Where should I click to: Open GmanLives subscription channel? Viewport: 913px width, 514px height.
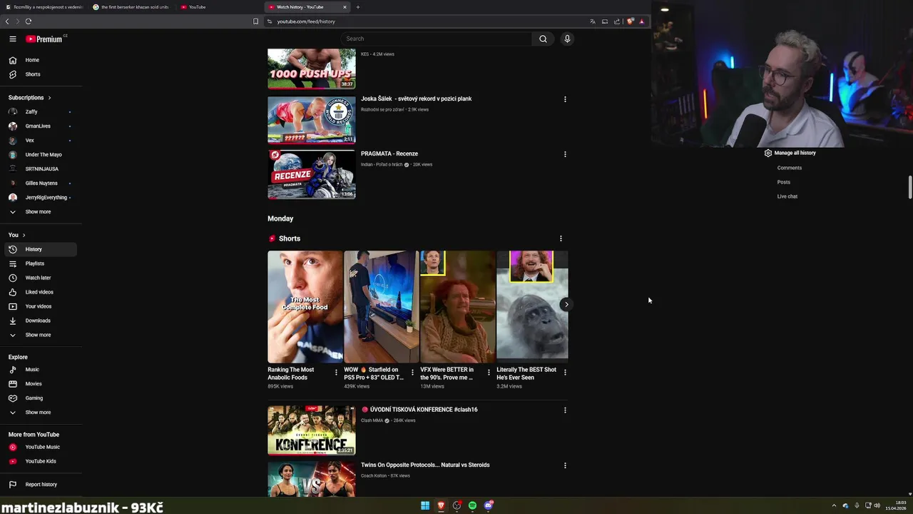pyautogui.click(x=41, y=126)
